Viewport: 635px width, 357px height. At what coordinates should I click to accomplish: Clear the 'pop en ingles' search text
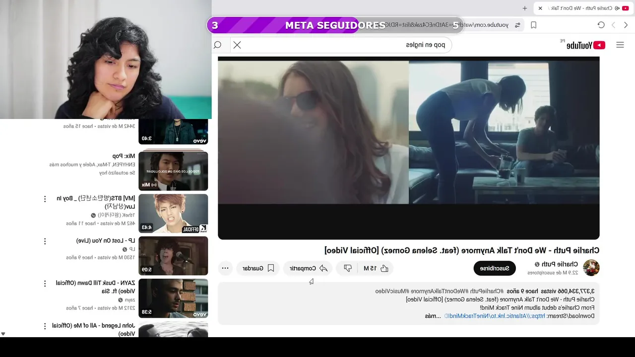point(237,45)
